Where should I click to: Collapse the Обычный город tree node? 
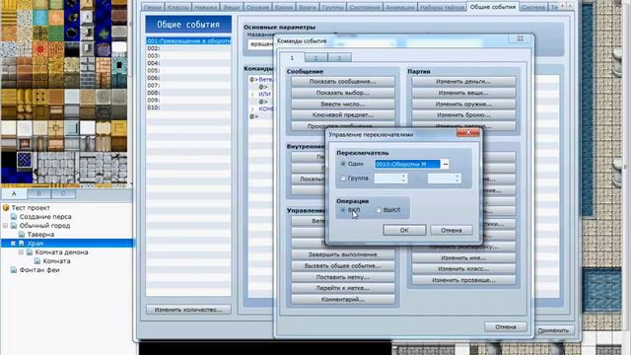pyautogui.click(x=5, y=226)
